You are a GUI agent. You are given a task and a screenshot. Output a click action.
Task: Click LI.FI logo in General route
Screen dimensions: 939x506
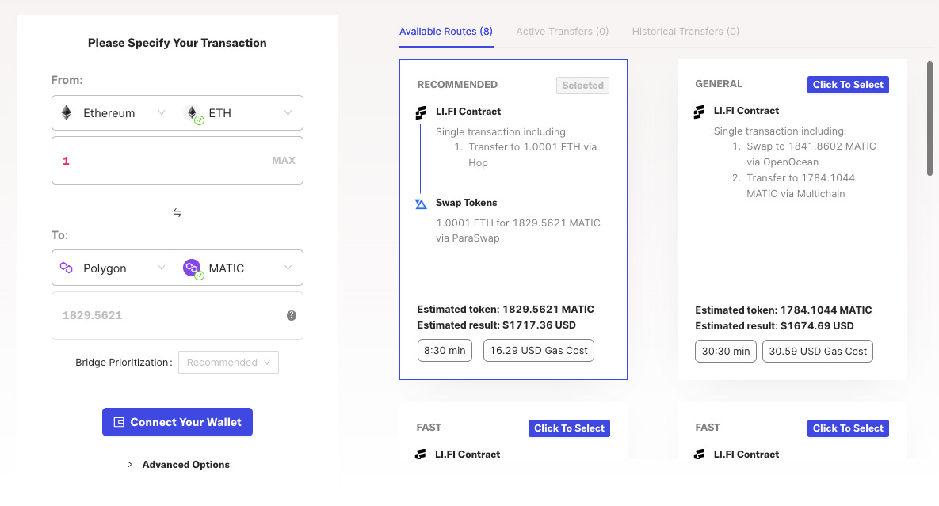point(699,112)
